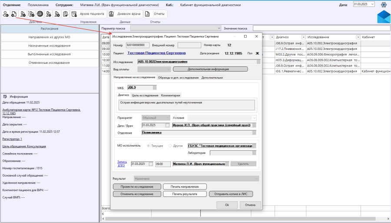Viewport: 391px width, 223px height.
Task: Open Дневник врача
Action: pyautogui.click(x=125, y=14)
